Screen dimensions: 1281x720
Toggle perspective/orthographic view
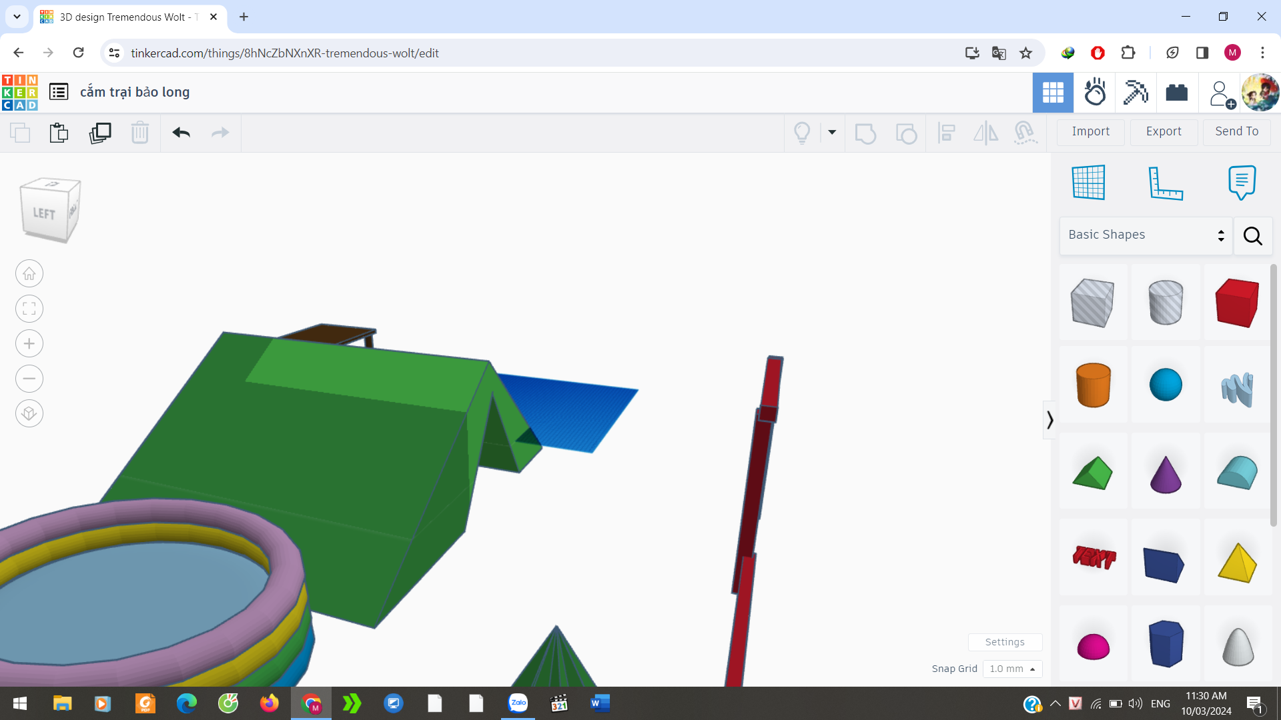(x=29, y=413)
